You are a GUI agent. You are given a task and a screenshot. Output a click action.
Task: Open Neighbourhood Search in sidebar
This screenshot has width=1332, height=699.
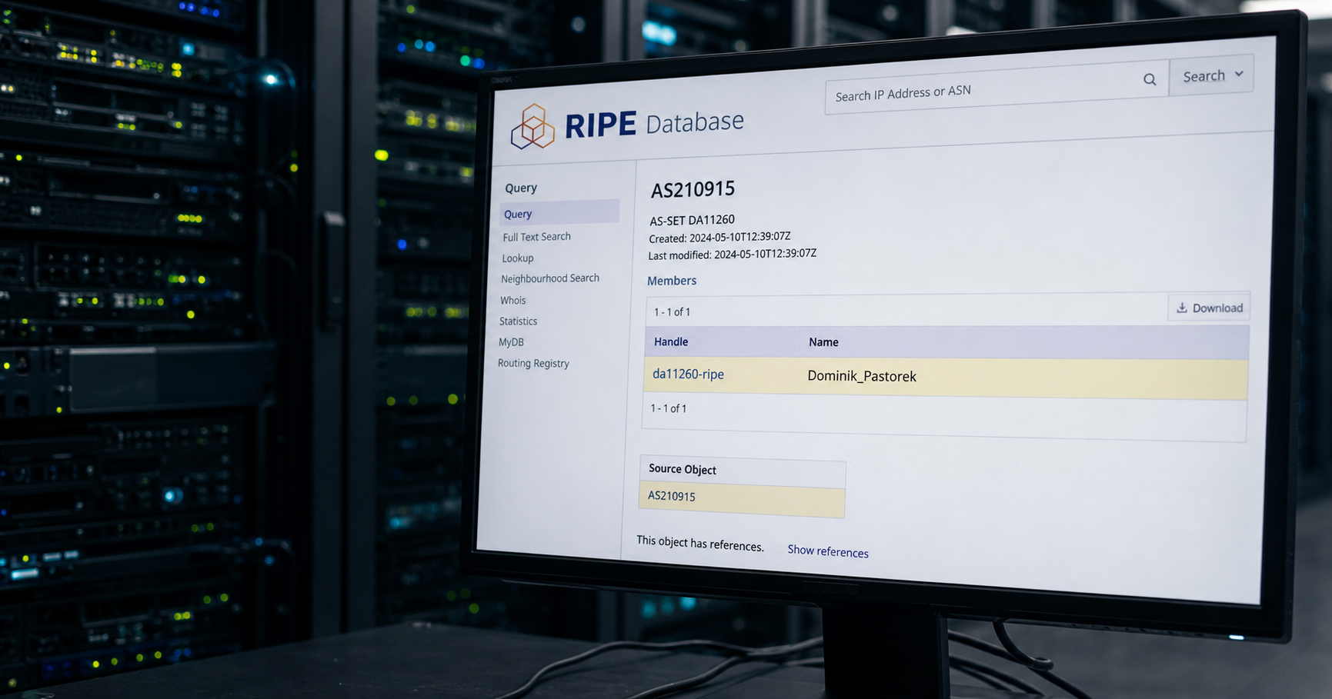coord(549,278)
